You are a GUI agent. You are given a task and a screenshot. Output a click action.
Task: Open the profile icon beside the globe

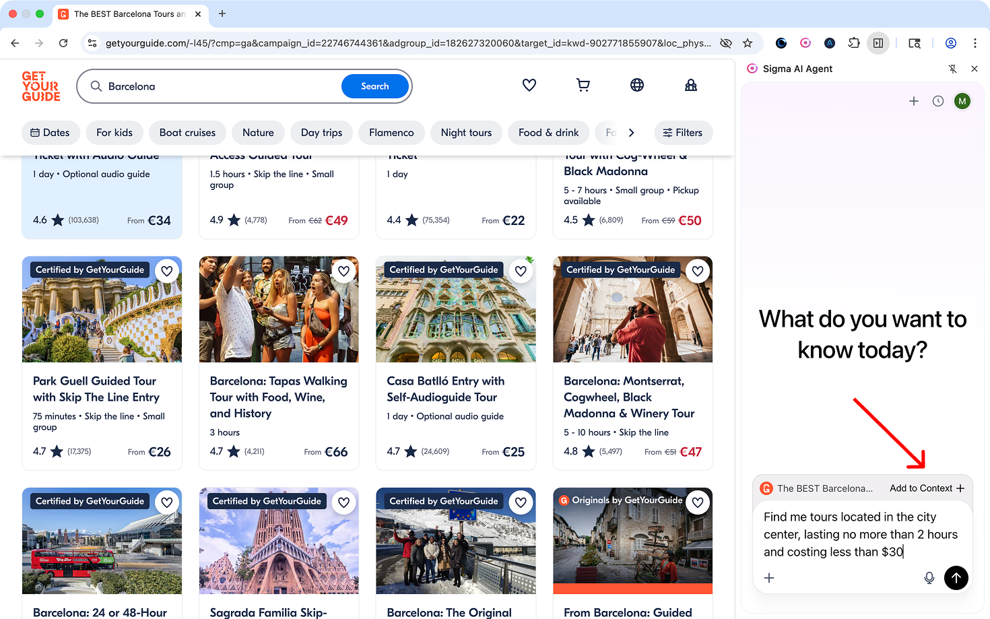click(x=691, y=85)
